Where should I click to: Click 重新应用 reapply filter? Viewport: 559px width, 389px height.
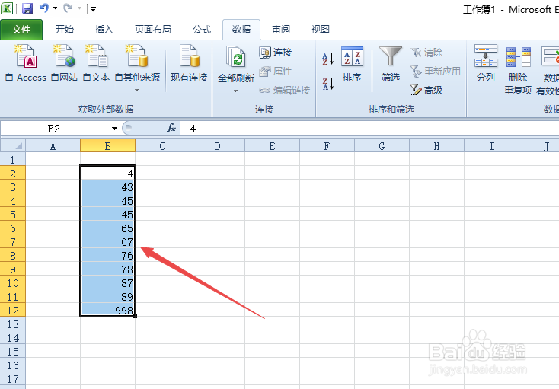point(436,72)
